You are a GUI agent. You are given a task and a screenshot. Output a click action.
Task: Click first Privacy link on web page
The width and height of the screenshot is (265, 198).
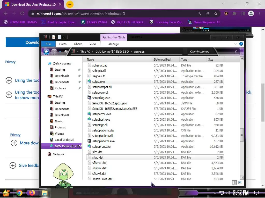(x=10, y=62)
